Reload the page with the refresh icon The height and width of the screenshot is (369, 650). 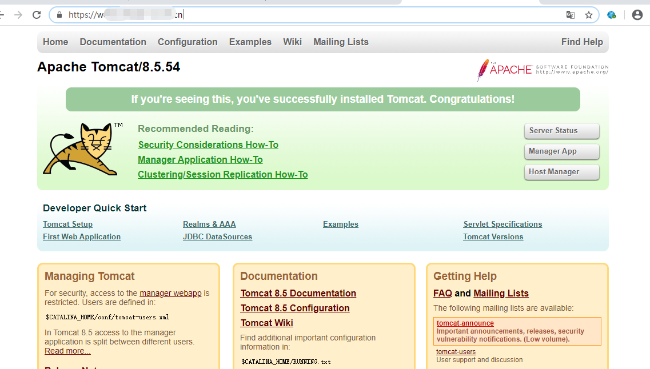tap(37, 15)
